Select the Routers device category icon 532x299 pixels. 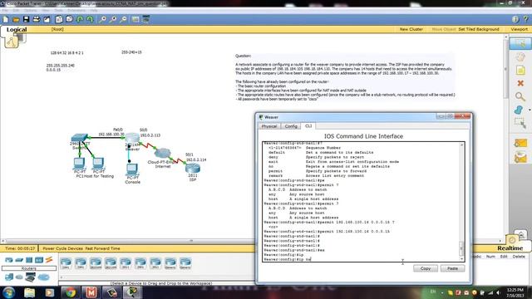[x=9, y=260]
